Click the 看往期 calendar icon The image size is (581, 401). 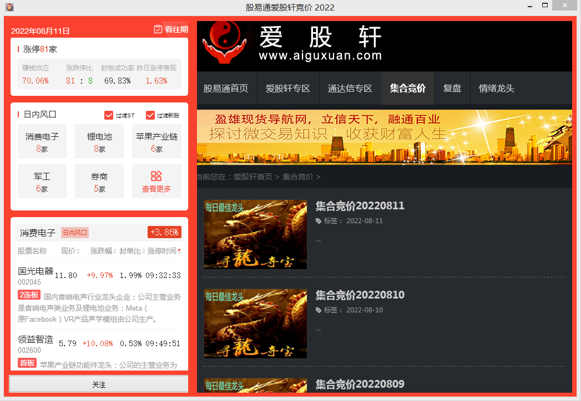[x=158, y=29]
